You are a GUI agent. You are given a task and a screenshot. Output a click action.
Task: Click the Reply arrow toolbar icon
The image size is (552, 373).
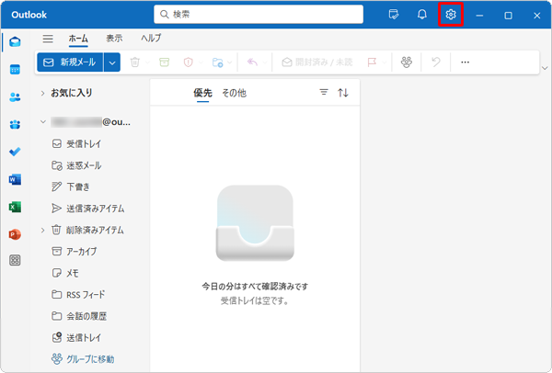click(x=252, y=62)
